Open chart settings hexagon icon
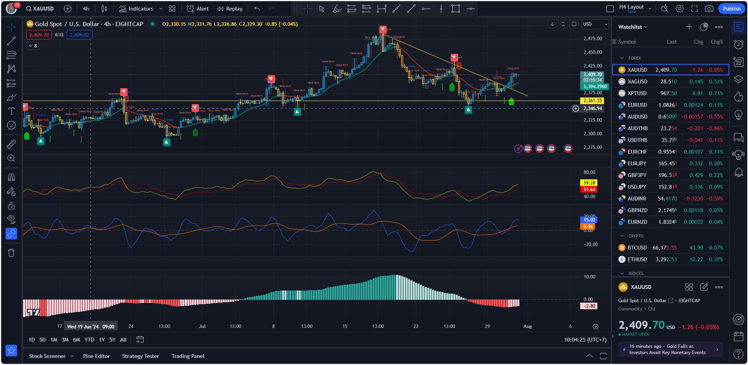748x365 pixels. pyautogui.click(x=680, y=9)
